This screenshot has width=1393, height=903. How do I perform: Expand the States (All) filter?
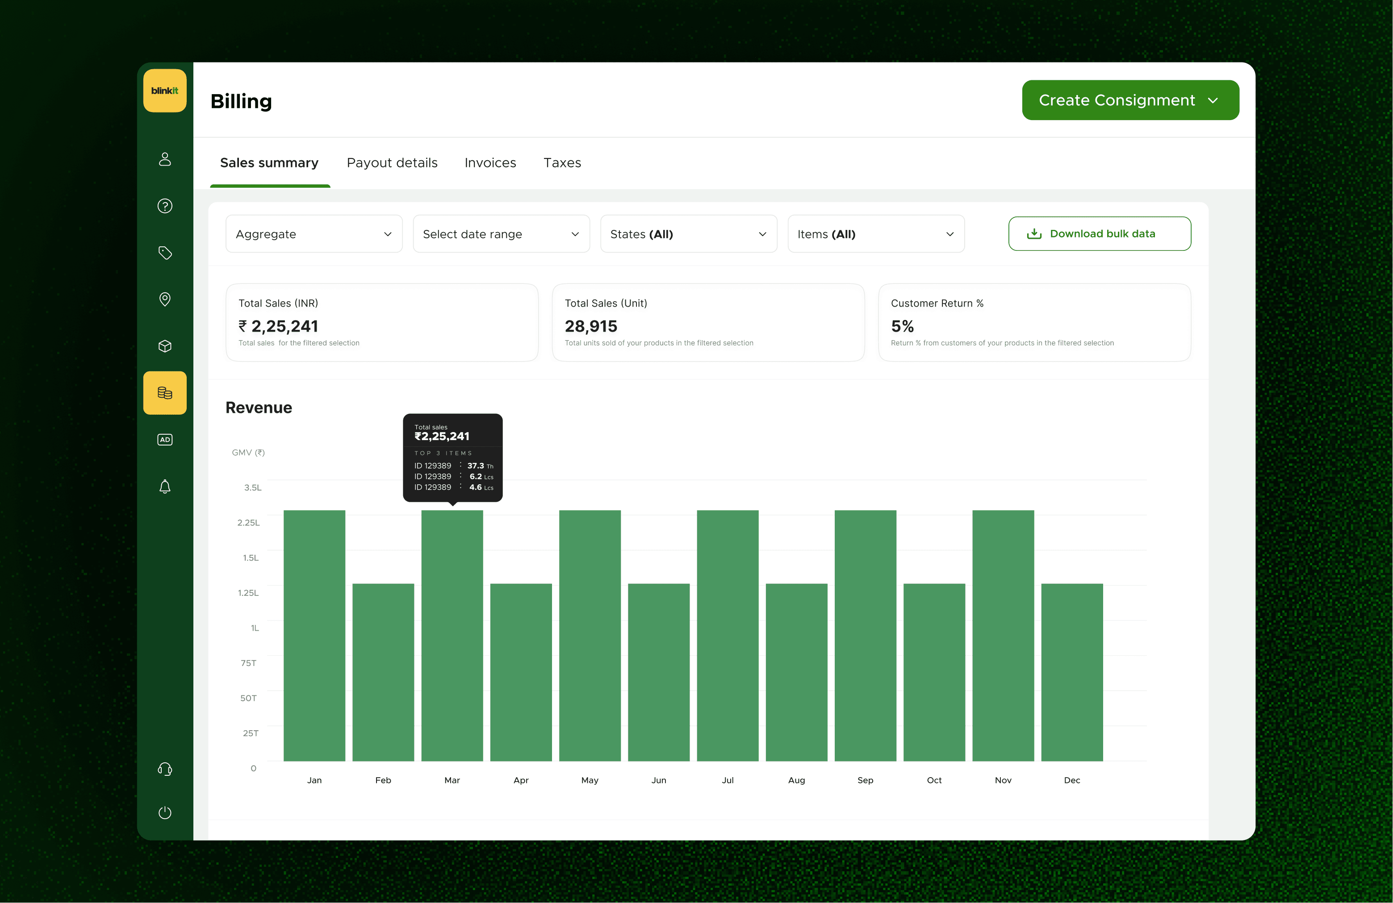688,234
